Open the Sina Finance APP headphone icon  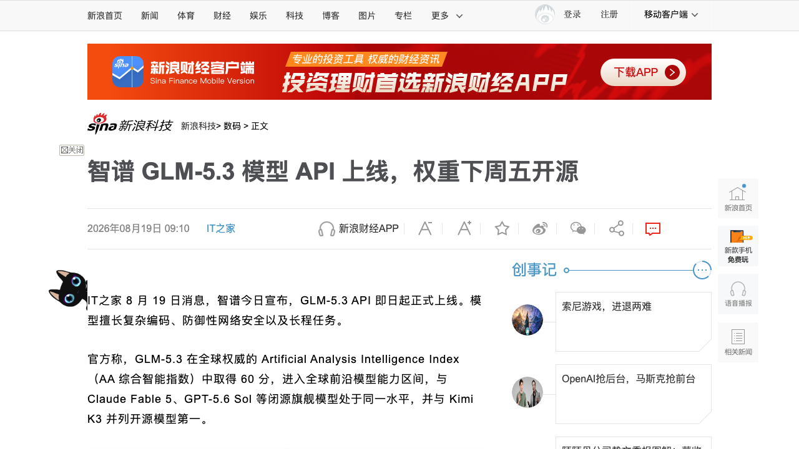(326, 229)
